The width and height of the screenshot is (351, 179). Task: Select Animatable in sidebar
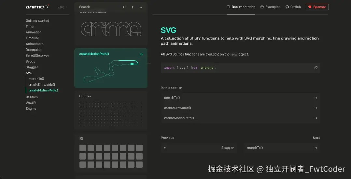tap(35, 44)
